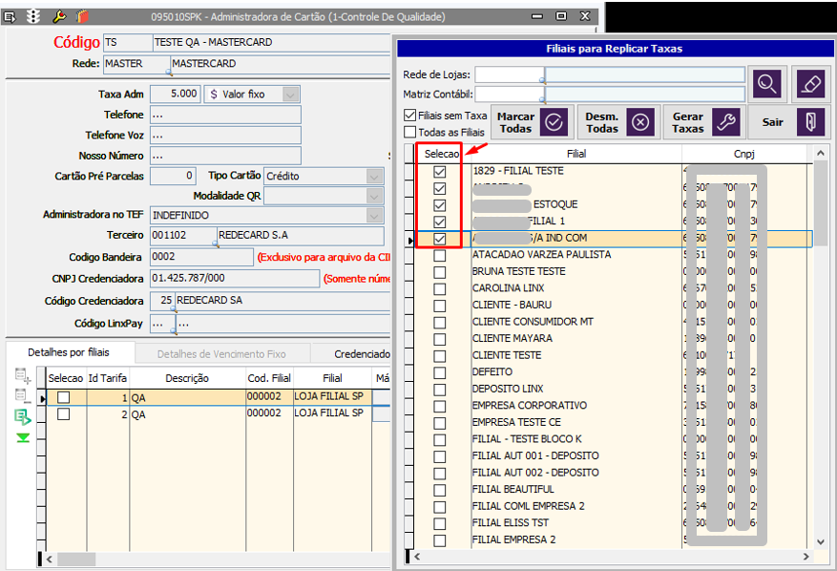The height and width of the screenshot is (571, 837).
Task: Click the Telefone Voz input field
Action: (x=226, y=136)
